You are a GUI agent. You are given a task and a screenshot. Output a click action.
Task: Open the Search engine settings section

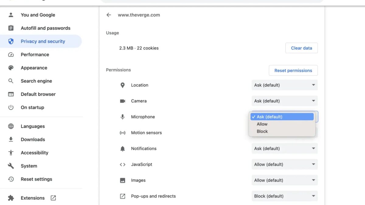pyautogui.click(x=36, y=81)
